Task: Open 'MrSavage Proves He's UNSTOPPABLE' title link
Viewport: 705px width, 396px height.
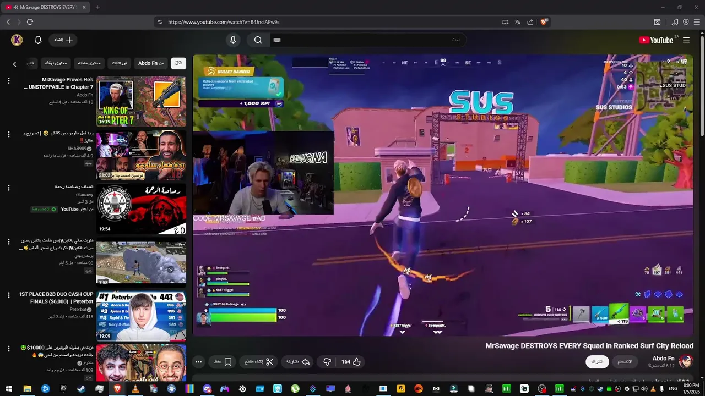Action: (59, 83)
